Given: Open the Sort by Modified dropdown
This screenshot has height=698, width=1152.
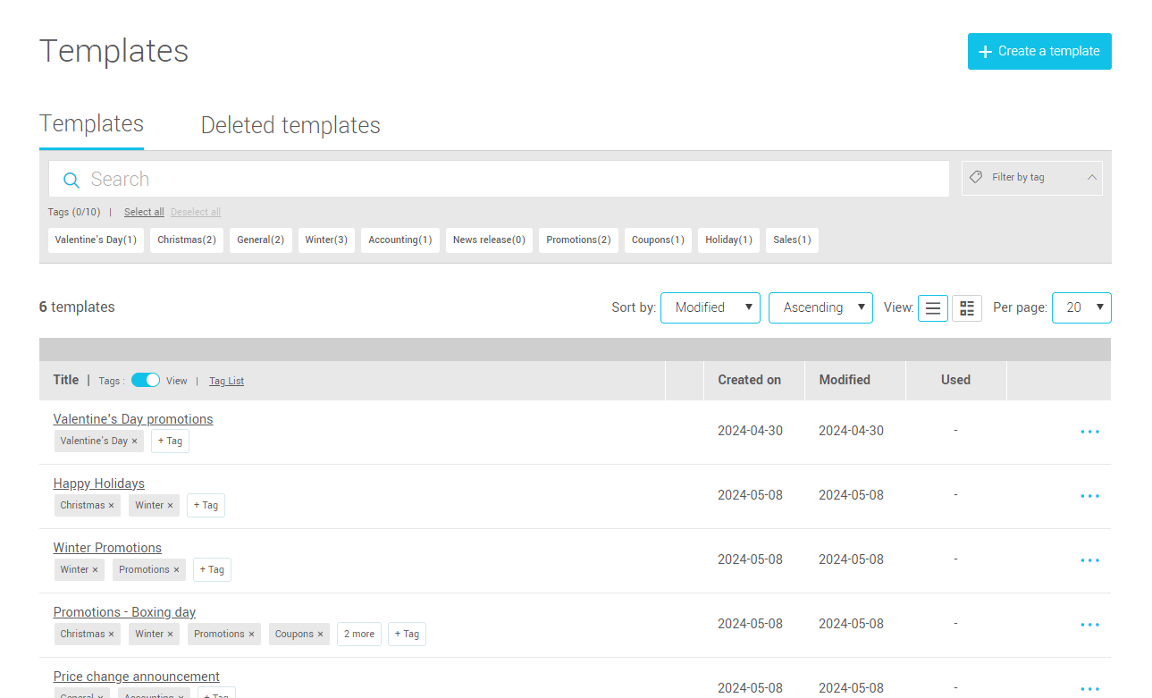Looking at the screenshot, I should 710,307.
